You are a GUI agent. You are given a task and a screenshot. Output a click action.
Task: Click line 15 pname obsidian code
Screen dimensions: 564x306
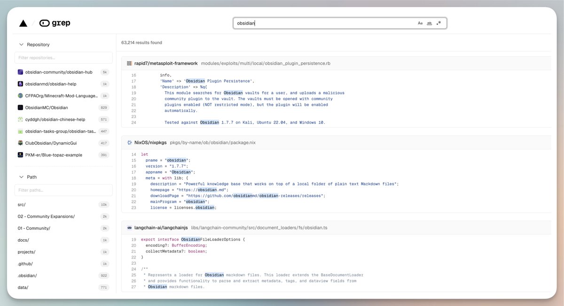pos(168,160)
